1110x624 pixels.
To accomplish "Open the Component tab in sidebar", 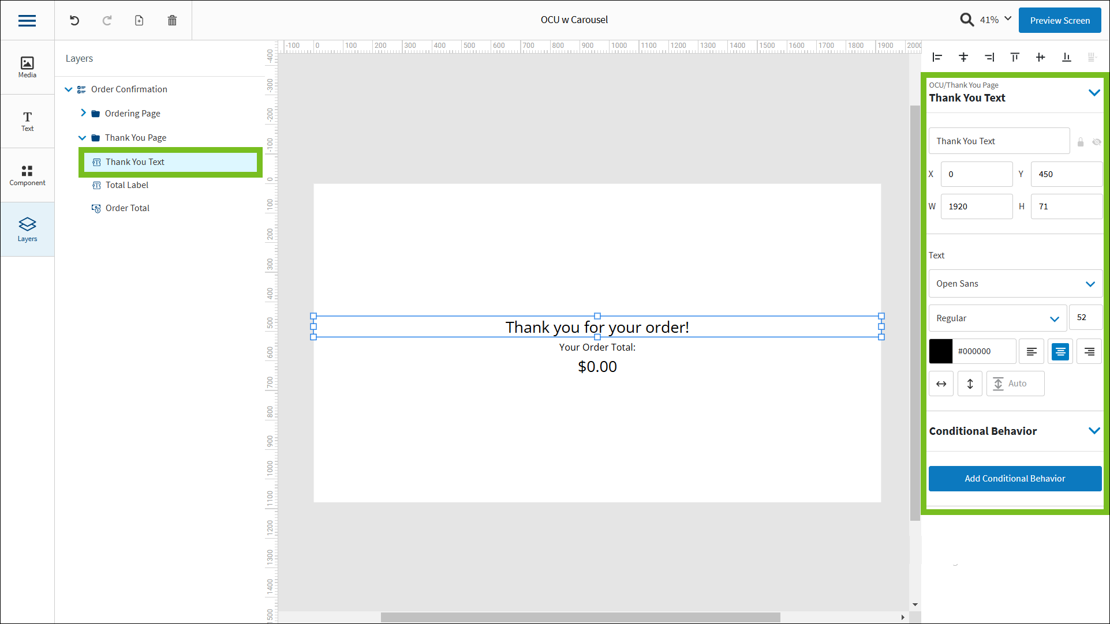I will pyautogui.click(x=27, y=175).
